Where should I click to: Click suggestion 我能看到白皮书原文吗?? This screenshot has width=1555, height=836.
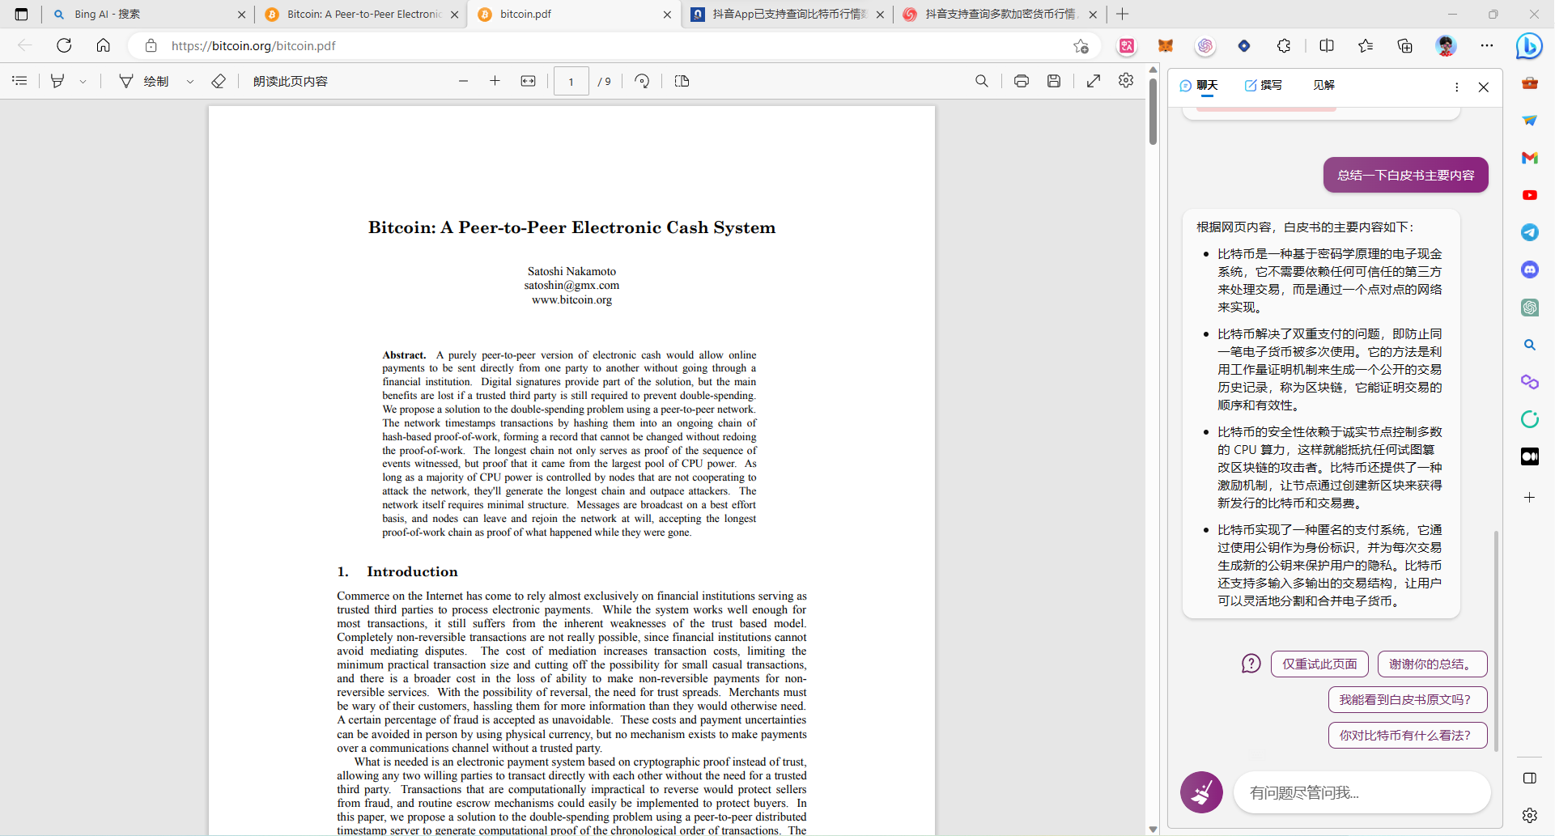(1408, 700)
